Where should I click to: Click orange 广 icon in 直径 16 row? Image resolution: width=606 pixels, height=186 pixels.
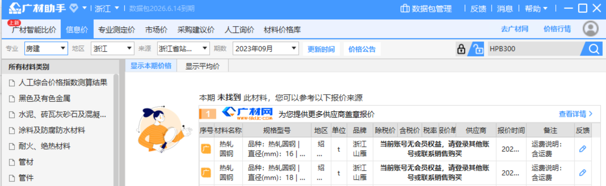[x=206, y=149]
